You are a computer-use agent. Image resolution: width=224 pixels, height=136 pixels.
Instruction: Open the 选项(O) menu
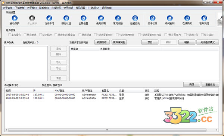click(x=95, y=8)
